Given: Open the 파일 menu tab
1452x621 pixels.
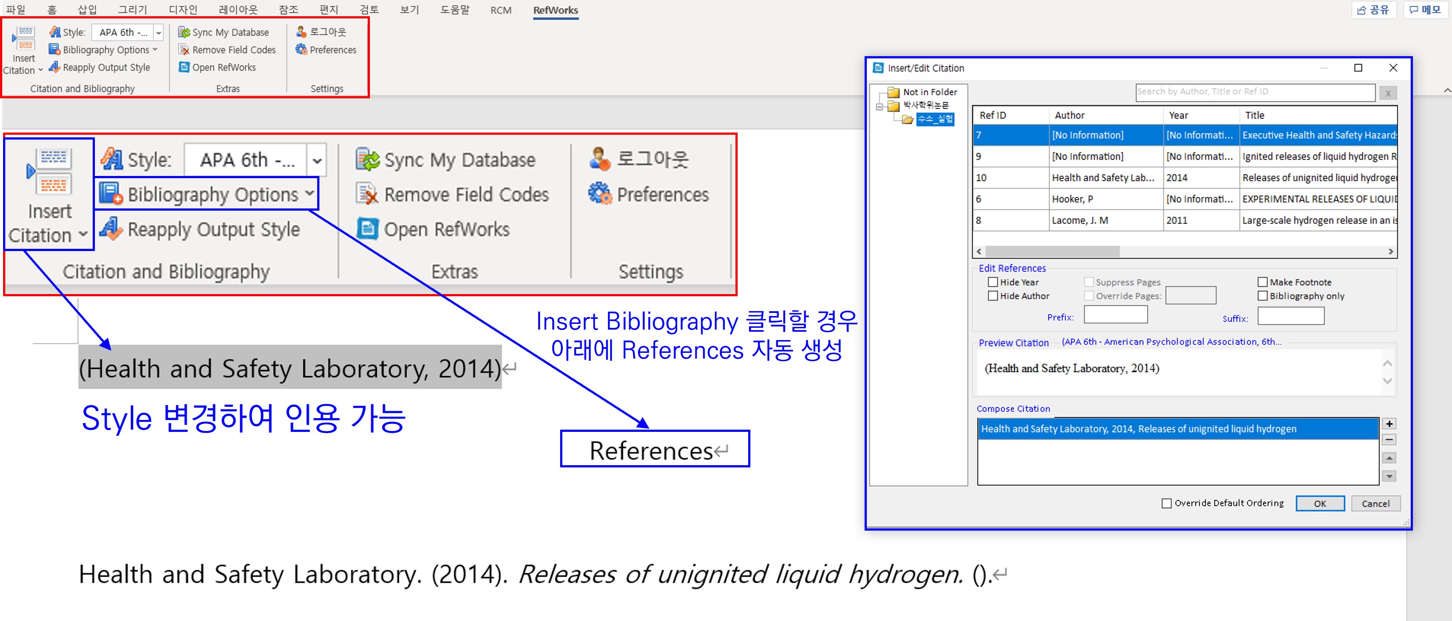Looking at the screenshot, I should click(16, 10).
